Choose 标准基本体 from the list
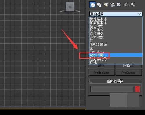 click(116, 19)
